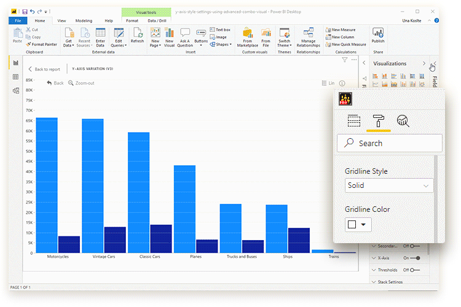Click the New Measure icon

pos(328,29)
